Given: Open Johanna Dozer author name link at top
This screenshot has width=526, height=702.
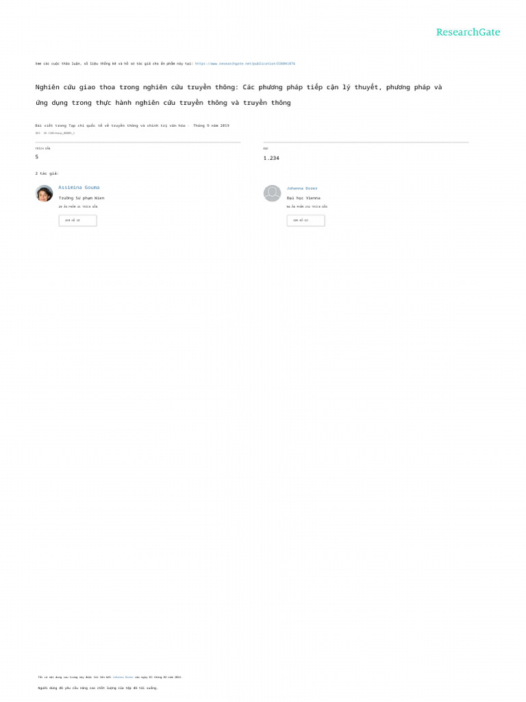Looking at the screenshot, I should coord(302,189).
